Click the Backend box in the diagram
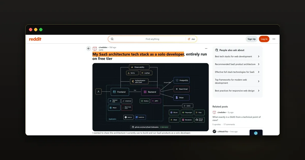This screenshot has width=305, height=160. point(150,92)
